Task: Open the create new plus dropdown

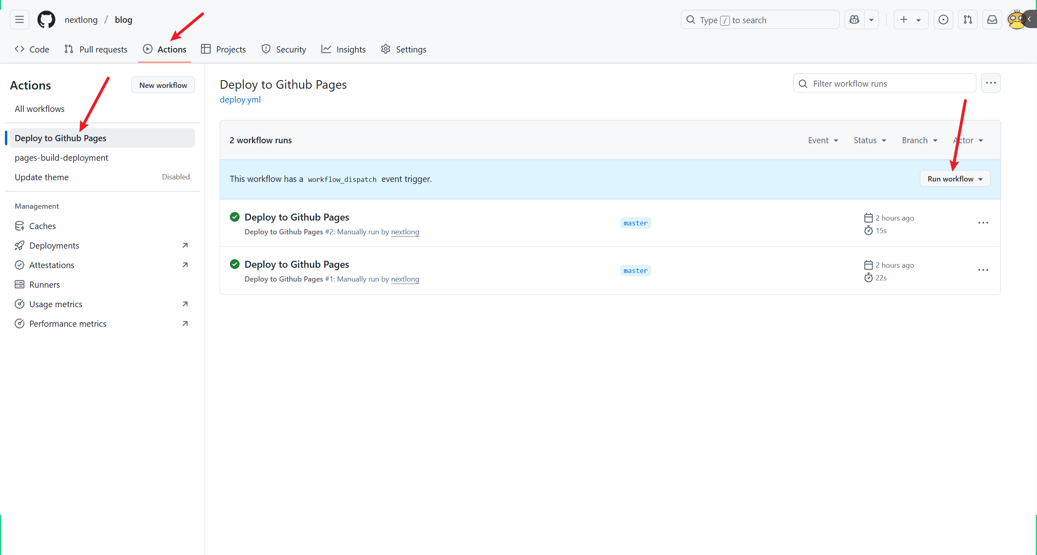Action: point(910,20)
